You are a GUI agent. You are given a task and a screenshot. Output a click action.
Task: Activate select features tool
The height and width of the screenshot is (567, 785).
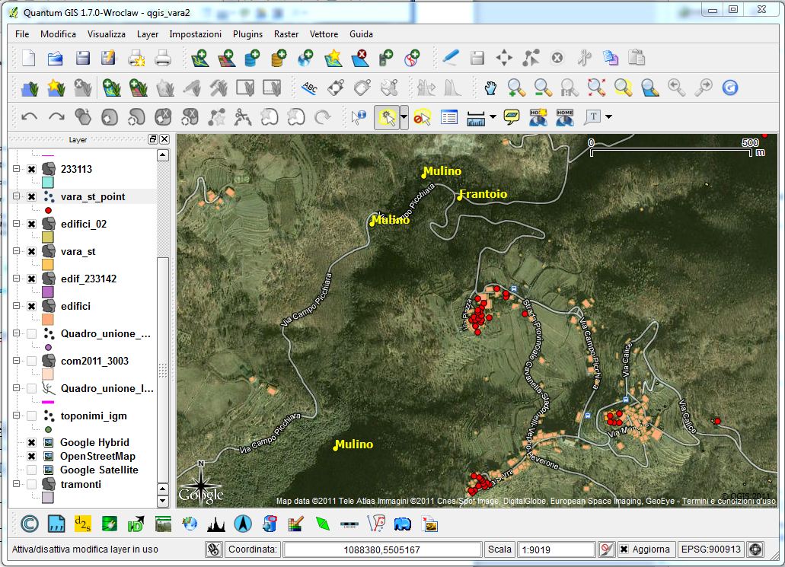point(387,117)
